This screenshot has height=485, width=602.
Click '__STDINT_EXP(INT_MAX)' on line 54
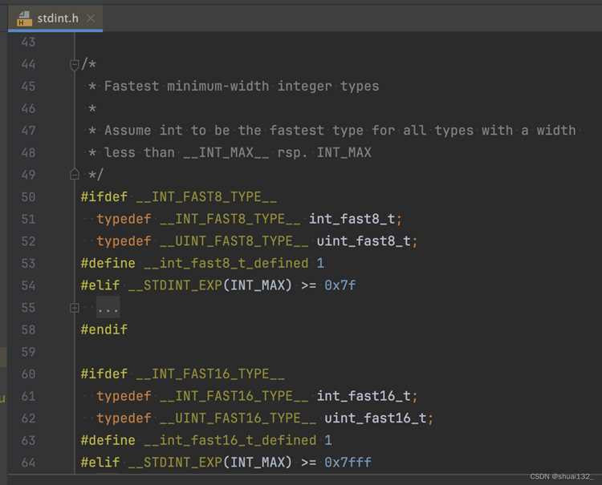(210, 285)
